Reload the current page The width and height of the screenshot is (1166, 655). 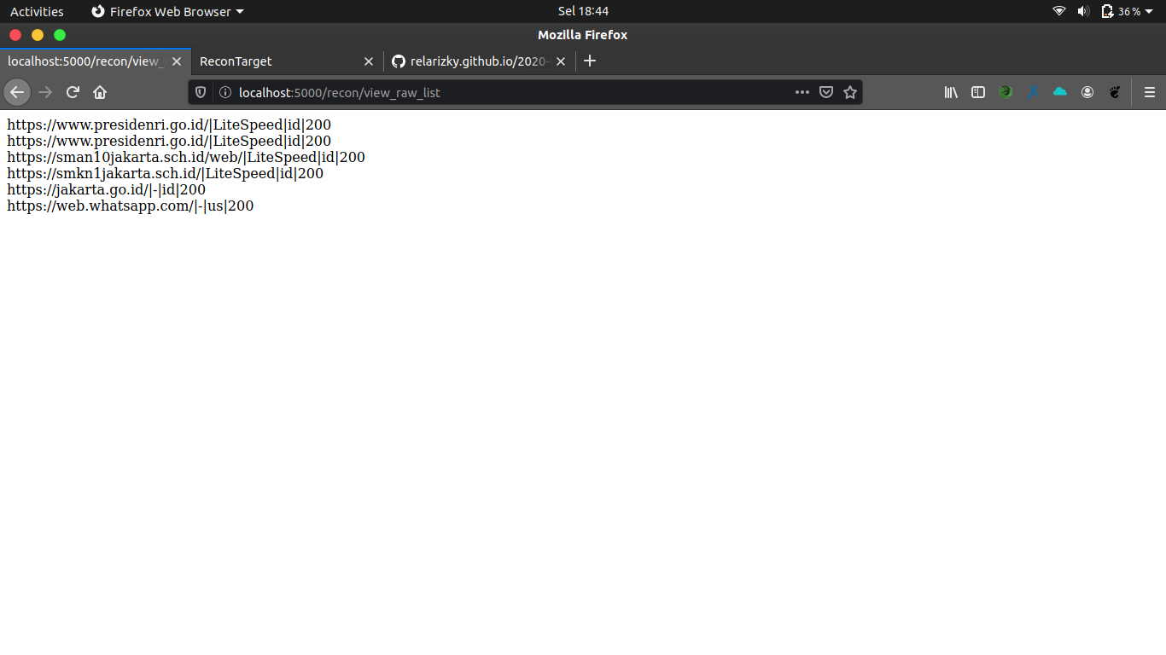click(73, 92)
